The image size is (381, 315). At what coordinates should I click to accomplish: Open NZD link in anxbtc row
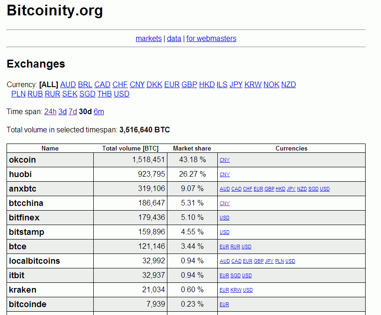click(x=302, y=189)
